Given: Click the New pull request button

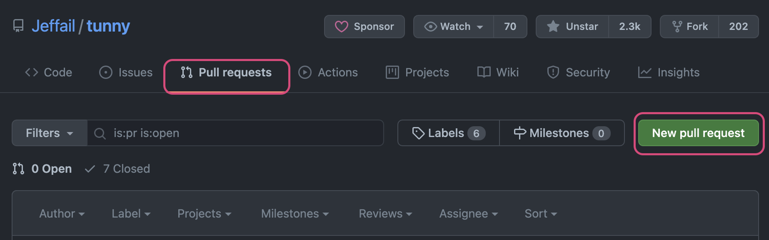Looking at the screenshot, I should (x=698, y=133).
